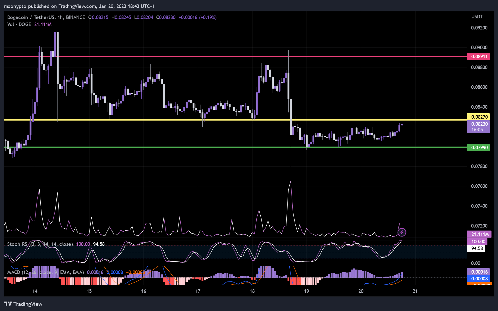Click the 0.08600 price axis label
The height and width of the screenshot is (311, 498).
479,87
